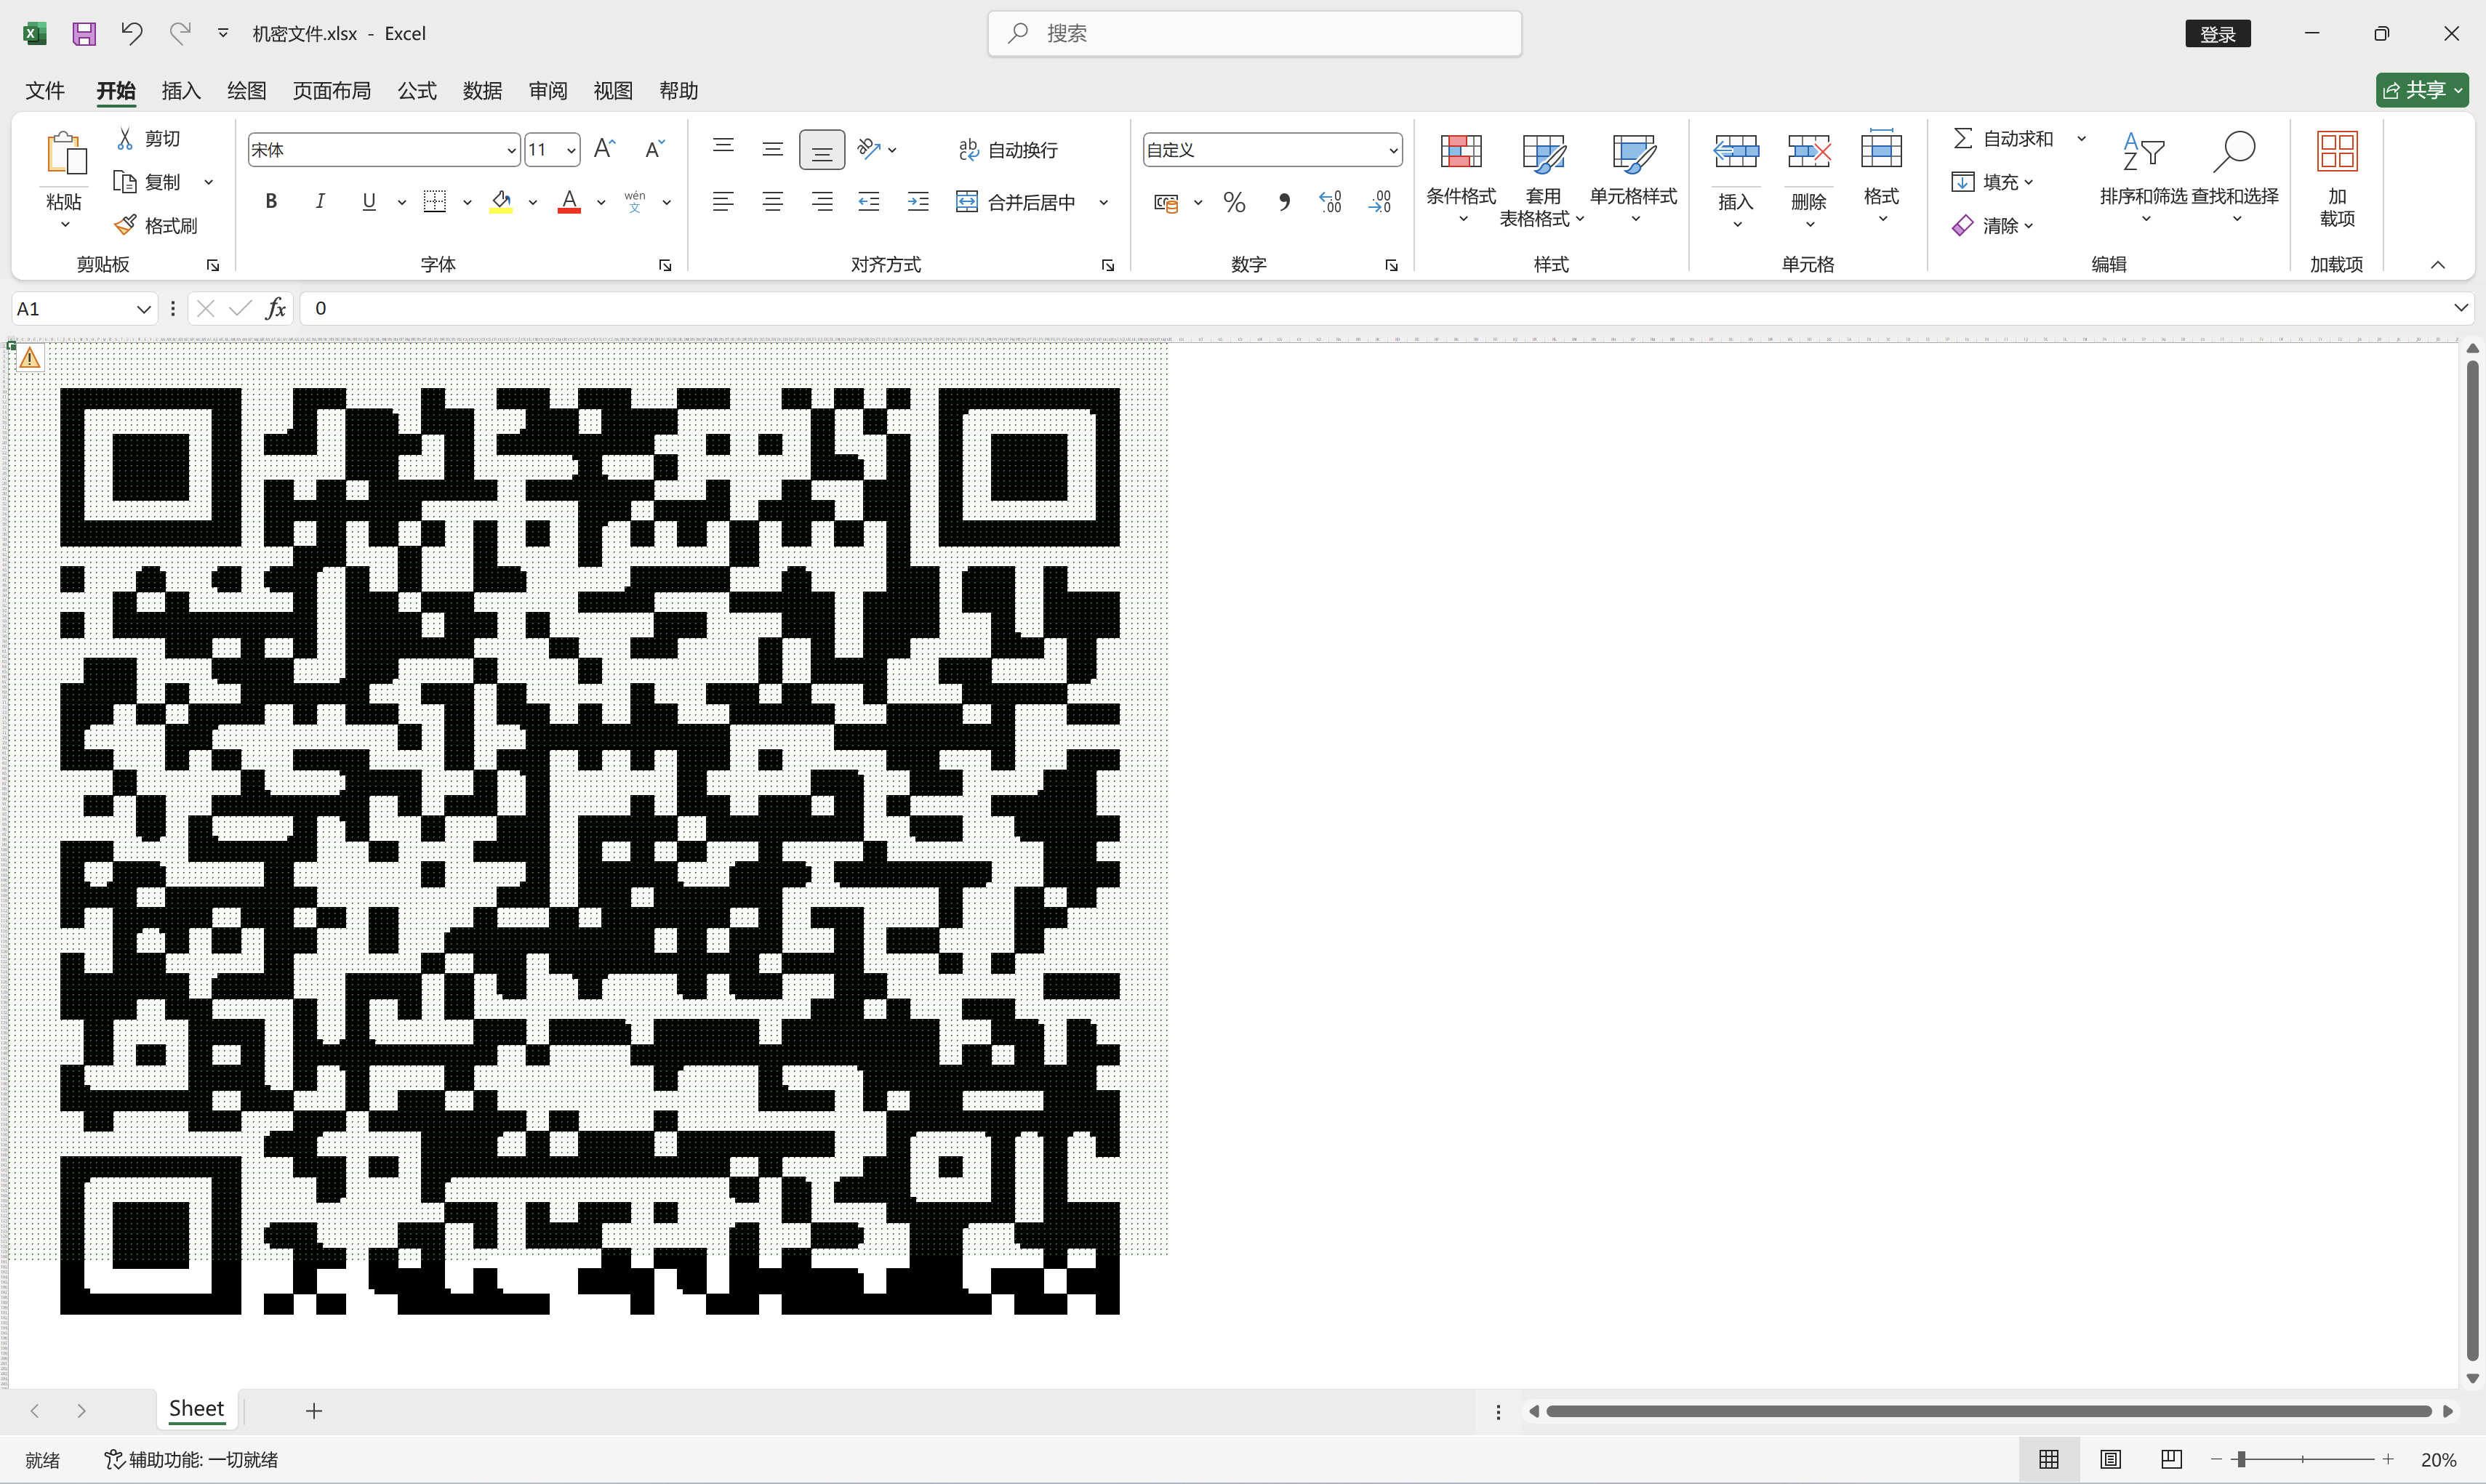
Task: Click the Increase Indent icon
Action: coord(918,202)
